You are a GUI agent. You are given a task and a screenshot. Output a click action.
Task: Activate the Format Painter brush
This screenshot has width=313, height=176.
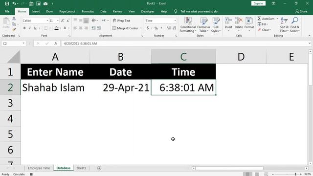coord(14,30)
